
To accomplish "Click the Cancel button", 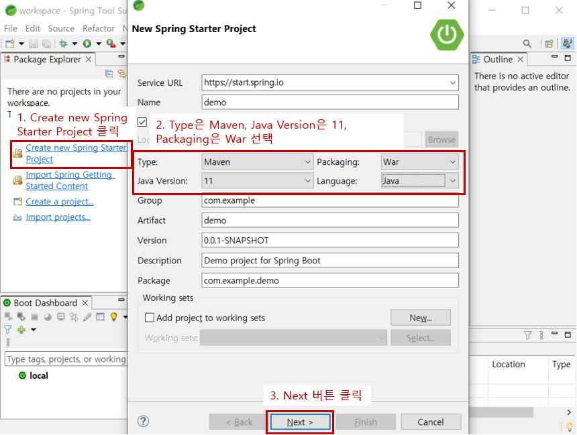I will click(x=431, y=422).
